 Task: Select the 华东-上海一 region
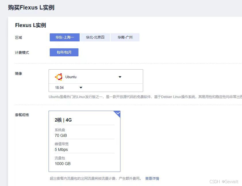point(64,37)
